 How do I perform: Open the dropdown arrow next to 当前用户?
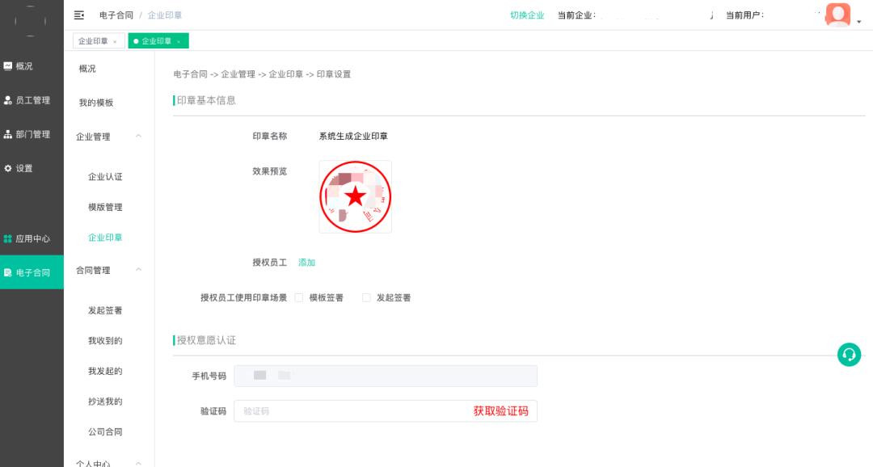click(x=859, y=19)
